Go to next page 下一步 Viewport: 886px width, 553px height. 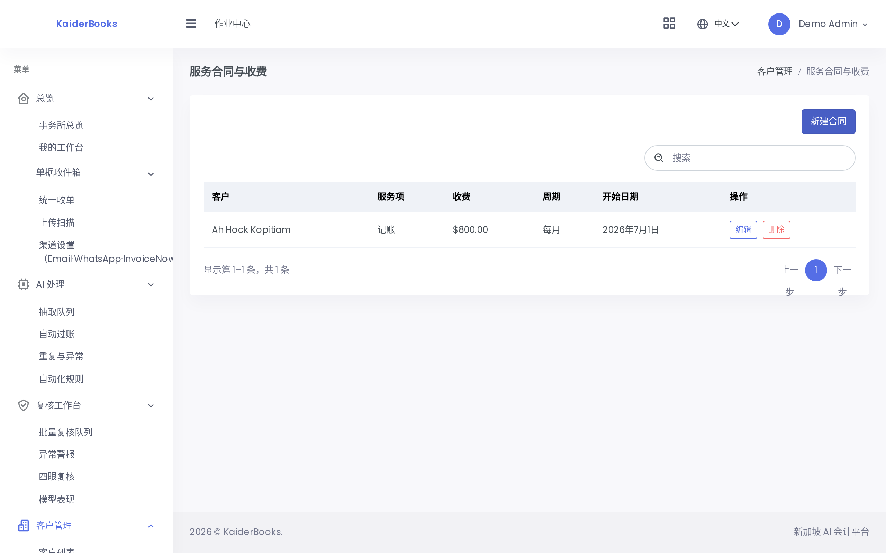click(x=842, y=281)
